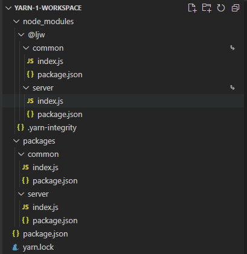Collapse the node_modules folder chevron
Image resolution: width=247 pixels, height=254 pixels.
tap(16, 21)
